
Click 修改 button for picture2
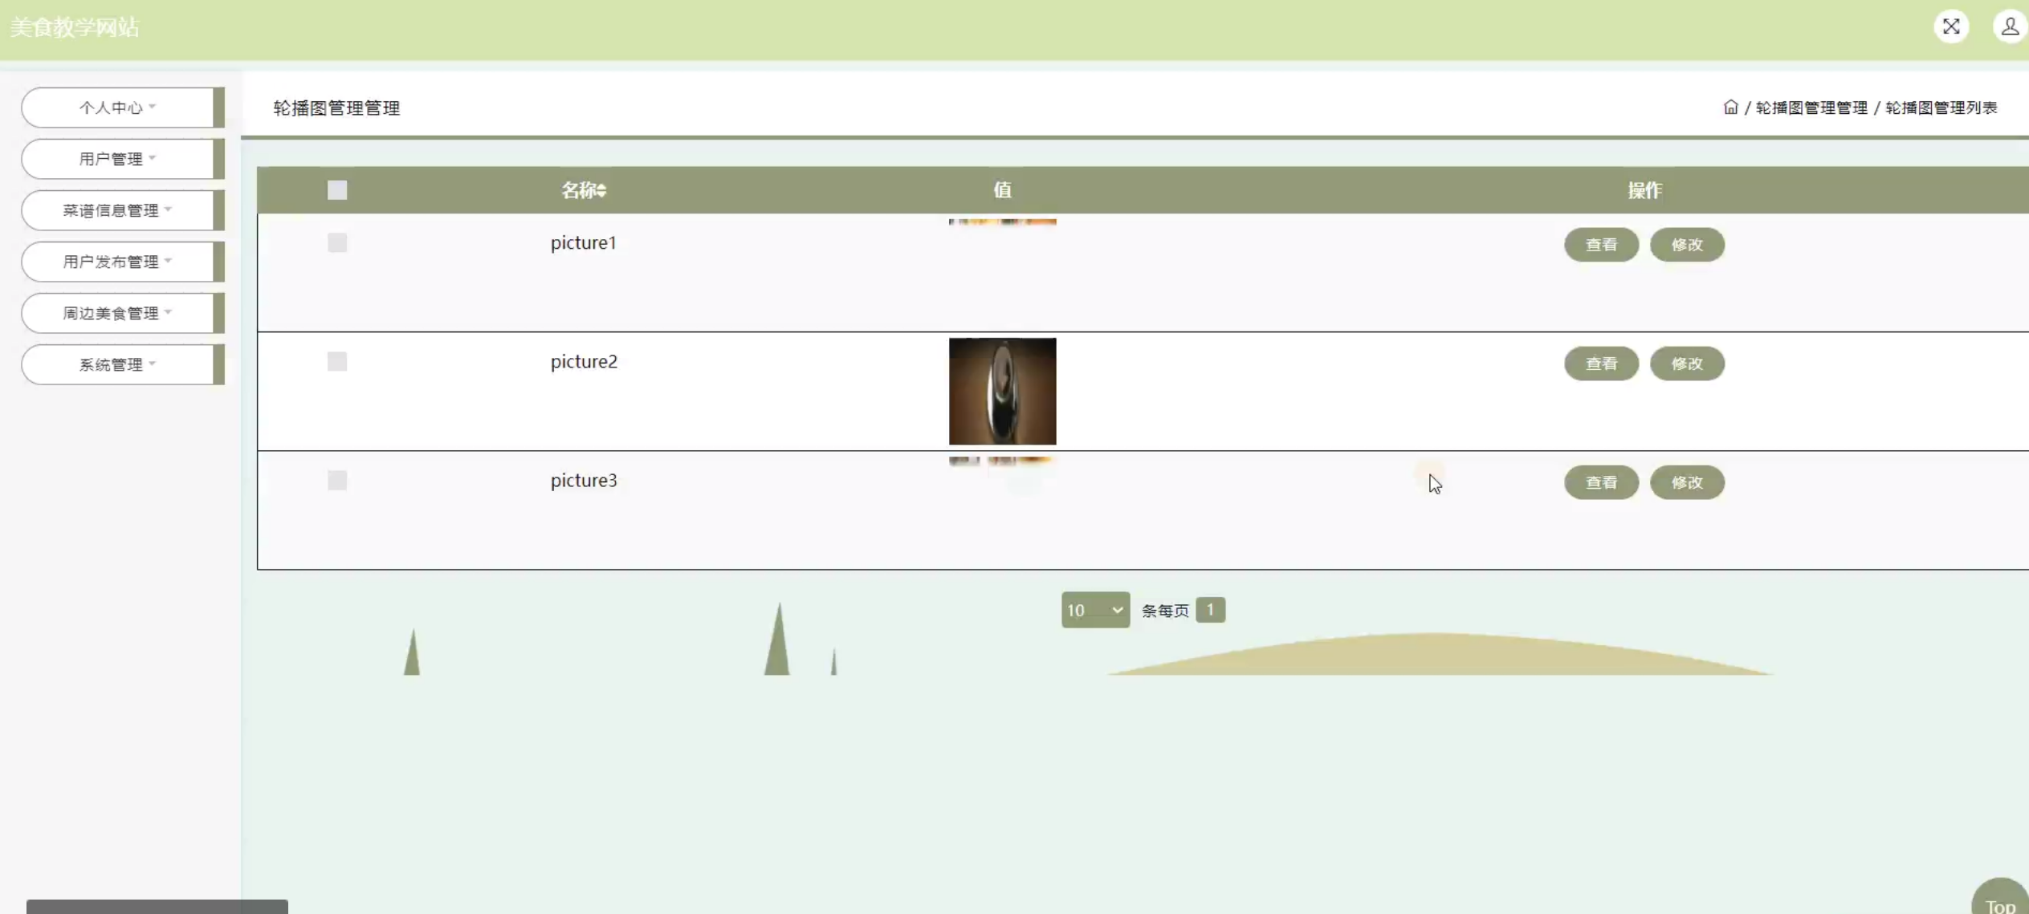(x=1687, y=364)
